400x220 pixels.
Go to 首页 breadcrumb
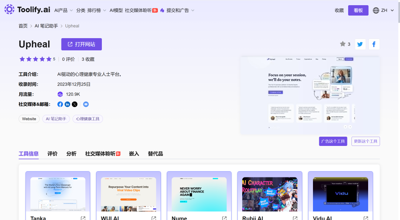23,26
